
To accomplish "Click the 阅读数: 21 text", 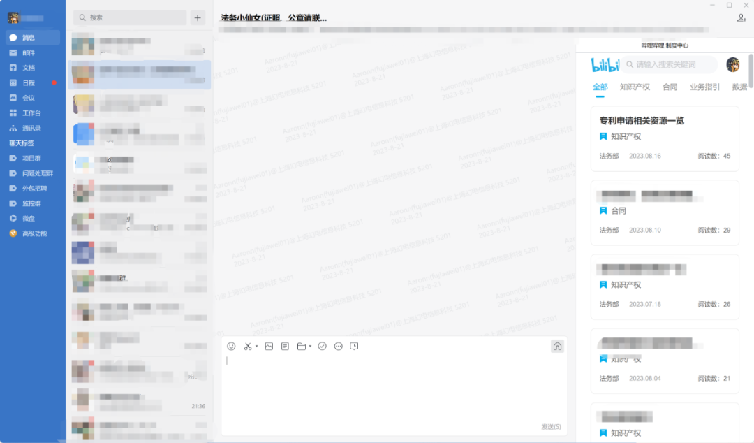I will (x=714, y=379).
